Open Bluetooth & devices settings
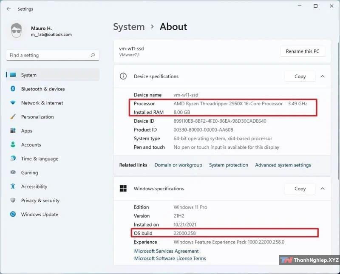The height and width of the screenshot is (274, 340). click(53, 89)
